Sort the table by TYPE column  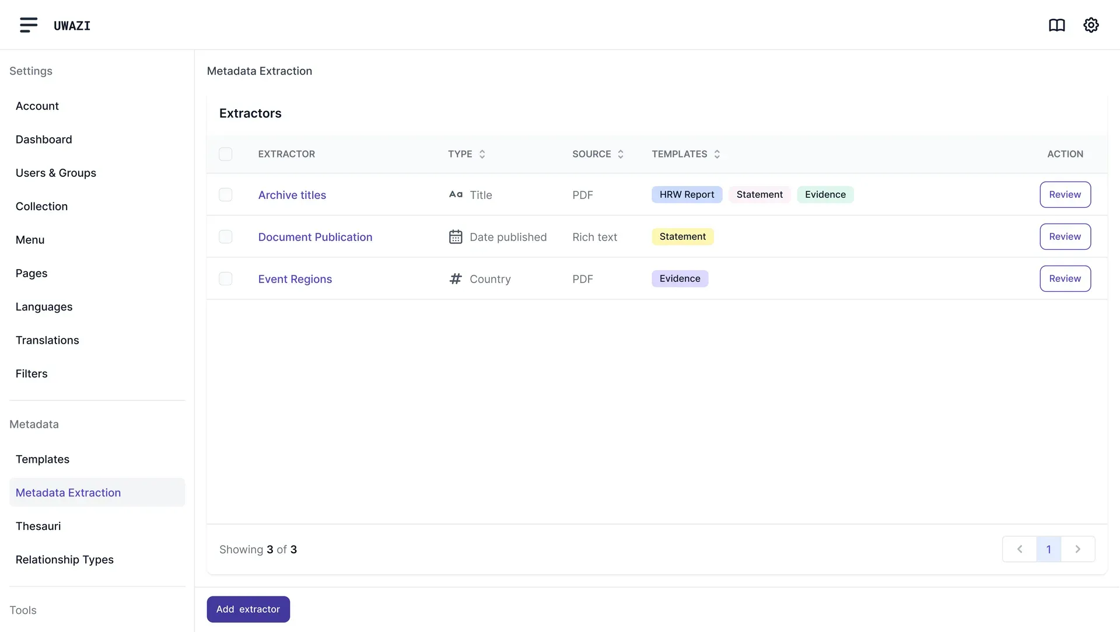[482, 153]
